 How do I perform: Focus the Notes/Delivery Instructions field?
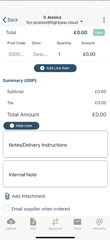[55, 144]
